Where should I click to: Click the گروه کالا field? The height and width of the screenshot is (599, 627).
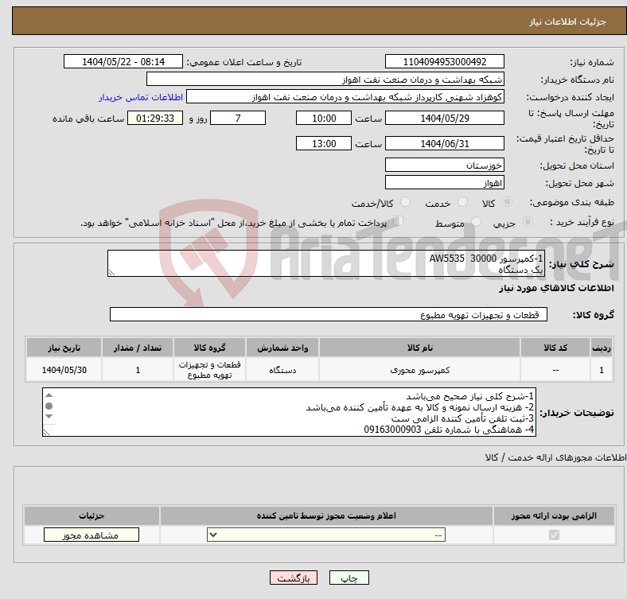click(x=328, y=315)
